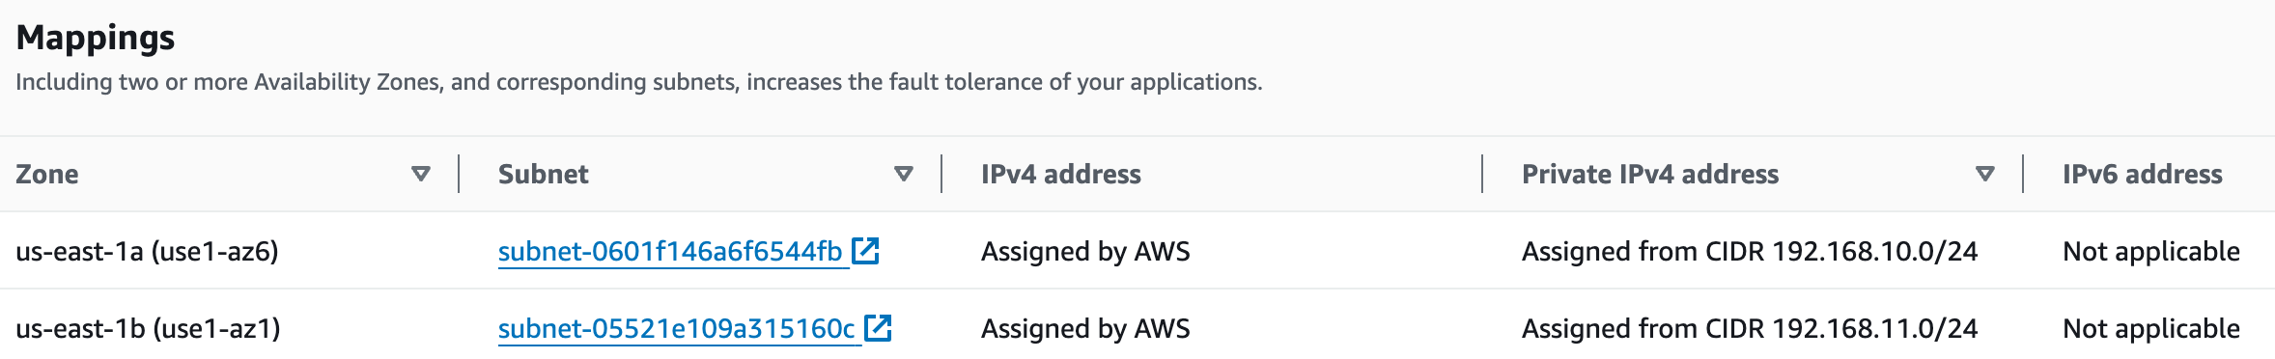This screenshot has height=359, width=2275.
Task: Click the Private IPv4 address header
Action: [1650, 174]
